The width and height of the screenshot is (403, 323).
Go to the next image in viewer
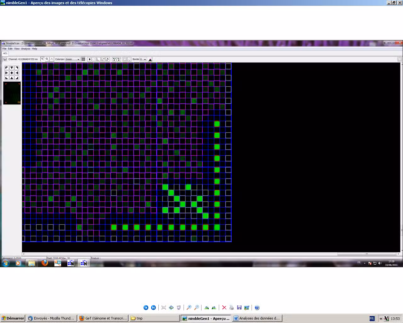[x=153, y=308]
